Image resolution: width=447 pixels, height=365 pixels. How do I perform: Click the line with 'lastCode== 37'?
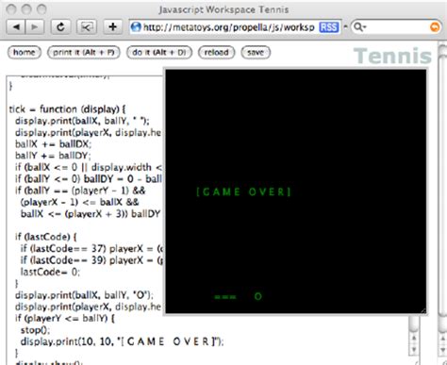(x=91, y=249)
